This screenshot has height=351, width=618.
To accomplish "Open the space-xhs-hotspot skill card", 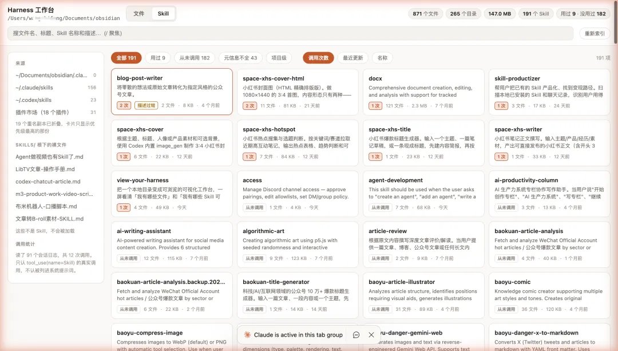I will pyautogui.click(x=298, y=143).
